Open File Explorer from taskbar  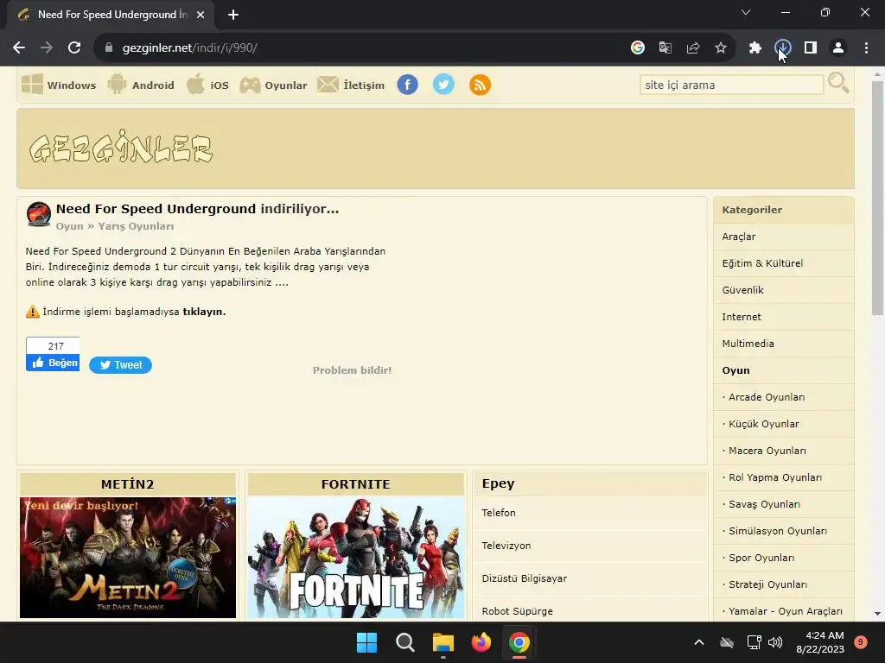pos(443,642)
